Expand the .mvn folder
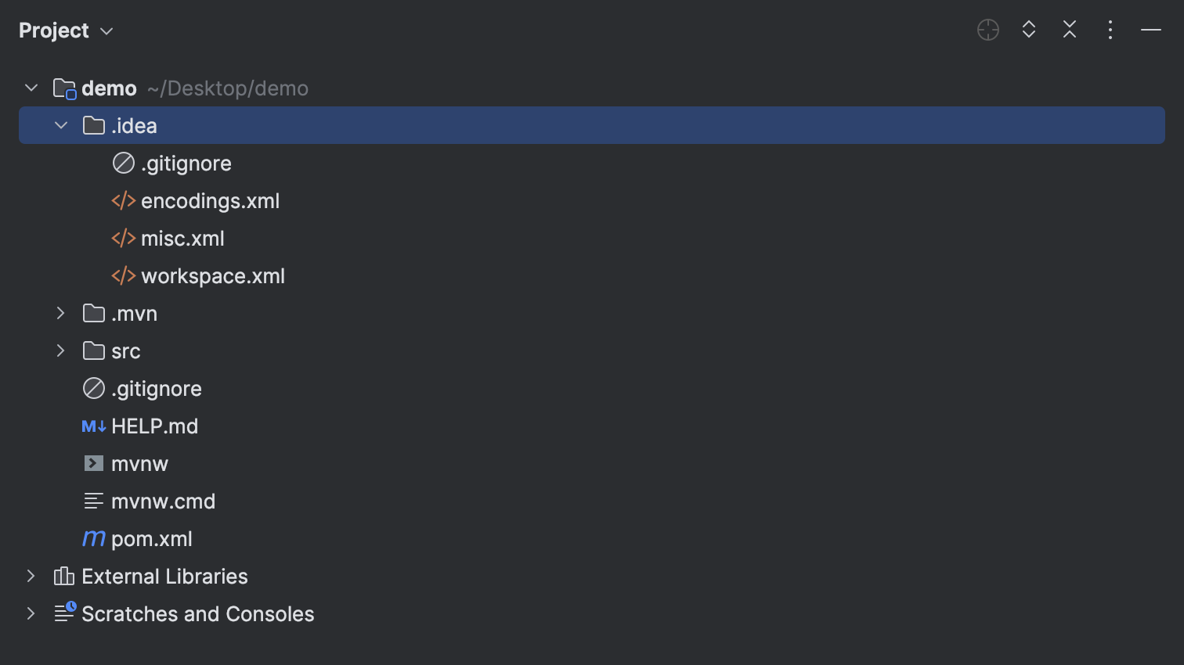The image size is (1184, 665). point(61,314)
